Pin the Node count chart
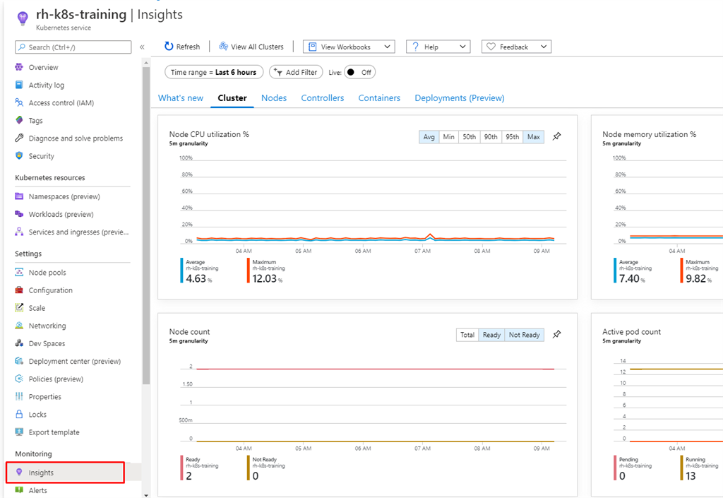The width and height of the screenshot is (723, 498). [556, 335]
